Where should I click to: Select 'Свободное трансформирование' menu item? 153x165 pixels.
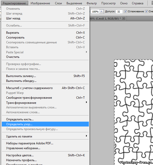point(29,98)
